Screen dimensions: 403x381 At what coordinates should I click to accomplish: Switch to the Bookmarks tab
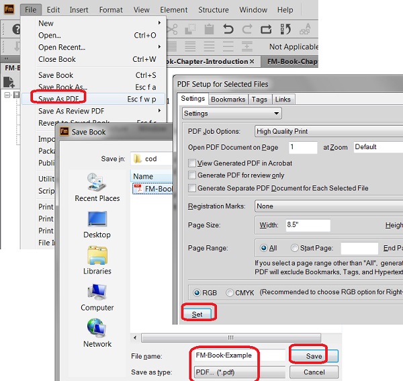tap(228, 99)
